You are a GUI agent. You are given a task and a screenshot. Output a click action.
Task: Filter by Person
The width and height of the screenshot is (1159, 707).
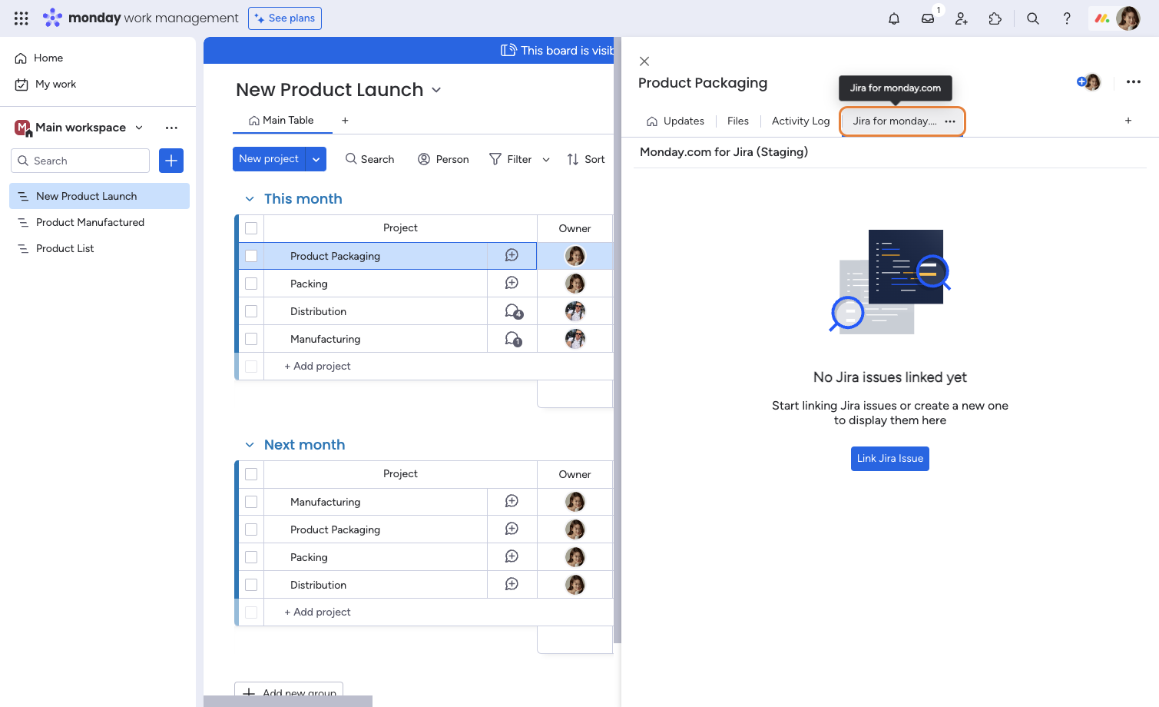tap(443, 159)
